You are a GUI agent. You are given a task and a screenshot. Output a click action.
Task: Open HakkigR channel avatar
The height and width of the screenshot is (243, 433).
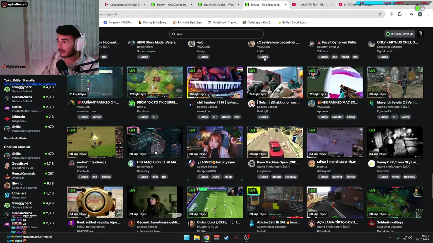(252, 104)
